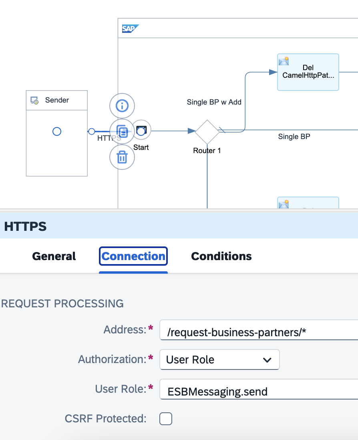The width and height of the screenshot is (358, 440).
Task: Edit the User Role input field
Action: [259, 389]
